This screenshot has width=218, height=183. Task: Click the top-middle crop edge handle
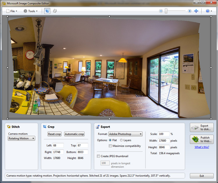[x=109, y=16]
